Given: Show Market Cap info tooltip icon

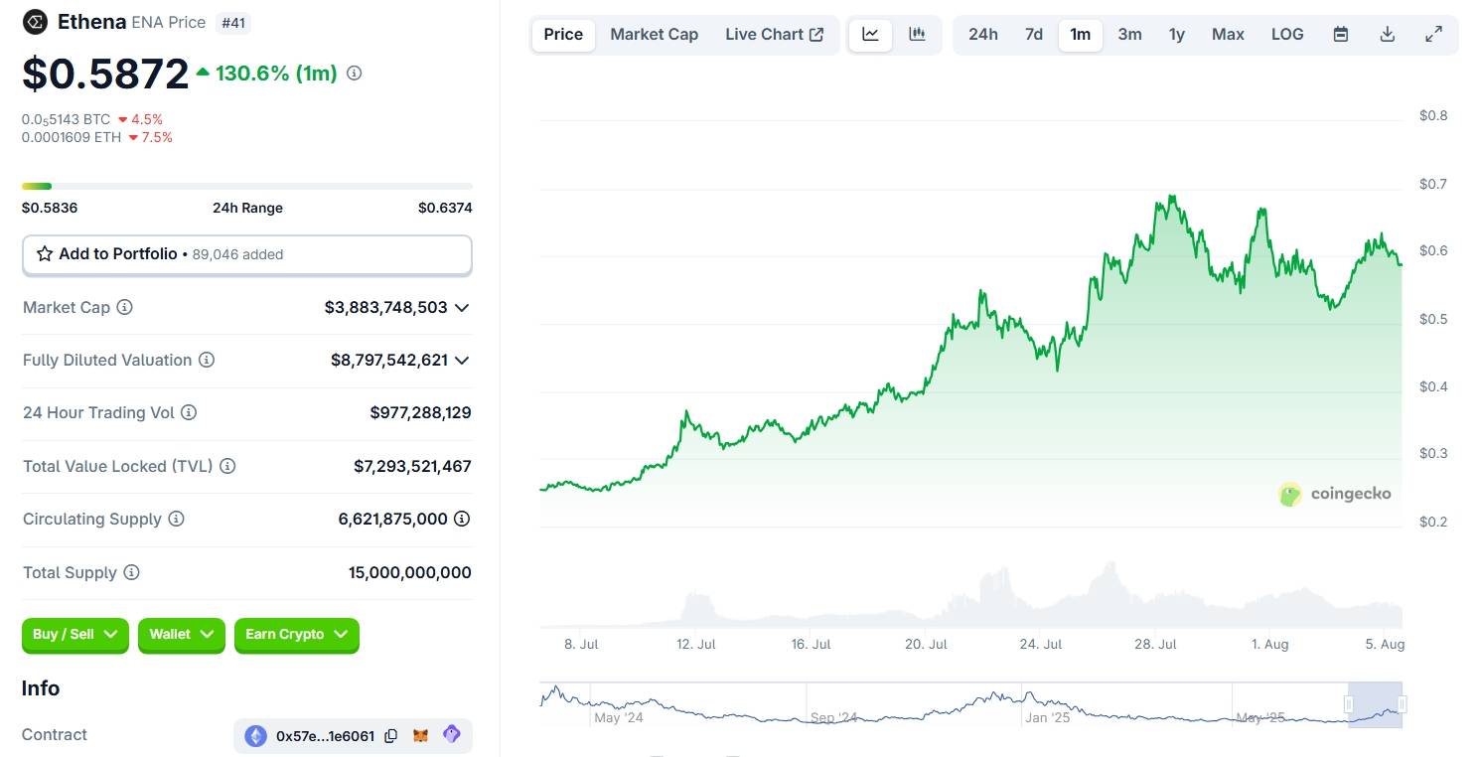Looking at the screenshot, I should click(x=124, y=308).
